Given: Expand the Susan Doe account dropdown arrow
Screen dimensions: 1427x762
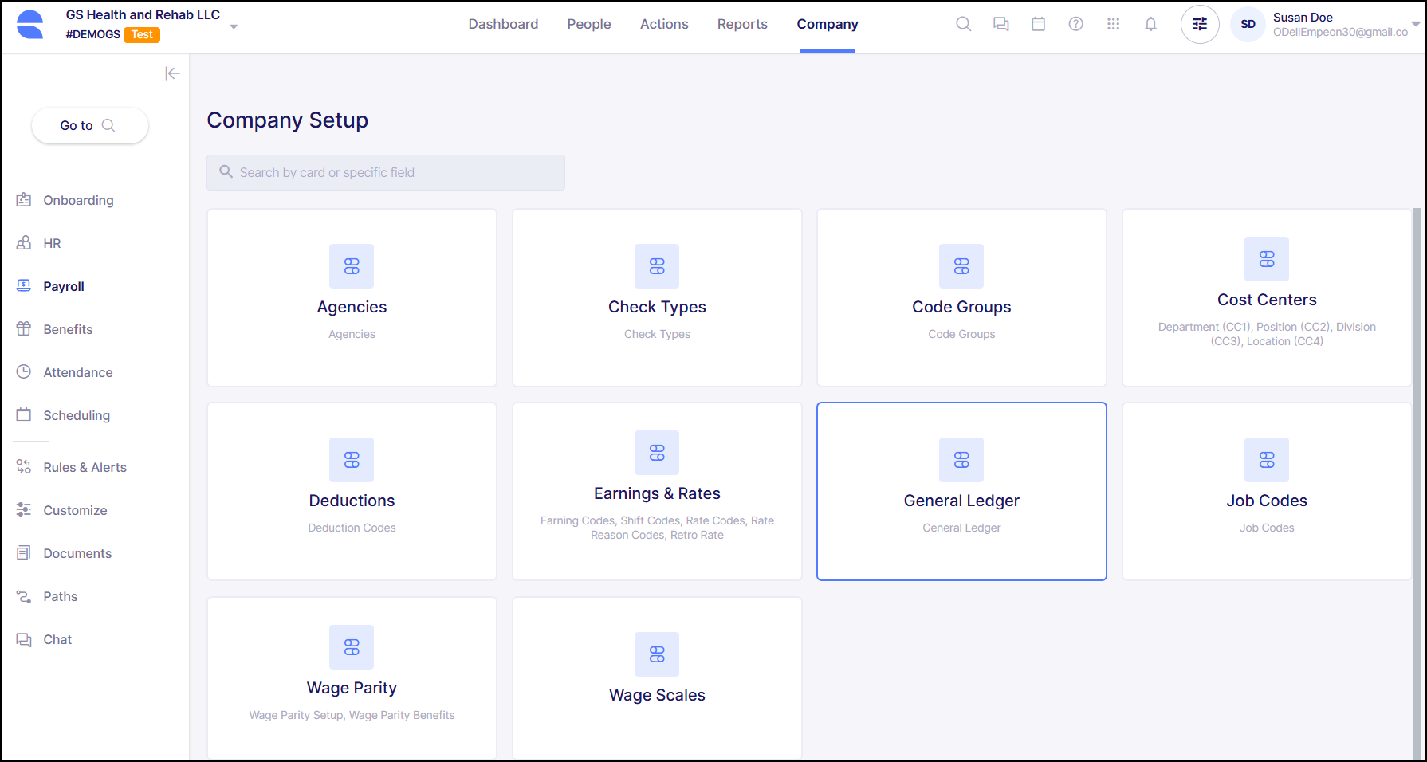Looking at the screenshot, I should tap(1415, 24).
